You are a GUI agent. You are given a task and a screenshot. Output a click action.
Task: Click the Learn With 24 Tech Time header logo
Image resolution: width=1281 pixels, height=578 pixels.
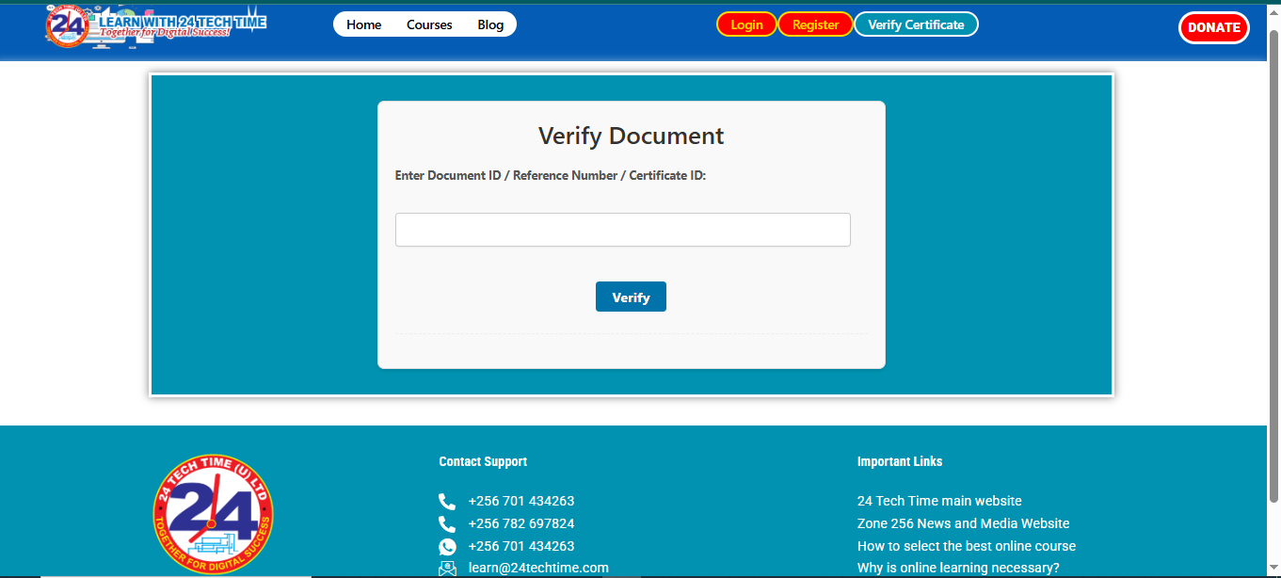click(156, 25)
